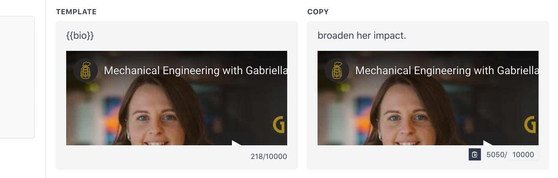The image size is (558, 178).
Task: Select the 218/10000 character counter
Action: [269, 157]
